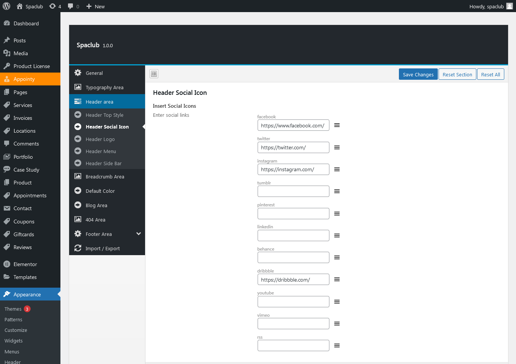The height and width of the screenshot is (364, 516).
Task: Select the Header Menu subsection
Action: pos(107,151)
